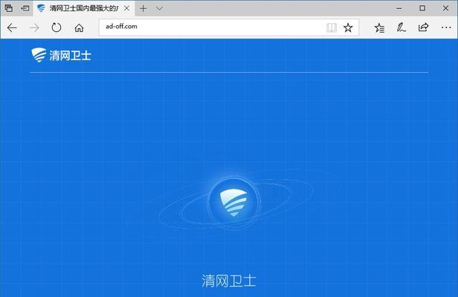Click the forward navigation arrow
Viewport: 458px width, 297px height.
[34, 28]
